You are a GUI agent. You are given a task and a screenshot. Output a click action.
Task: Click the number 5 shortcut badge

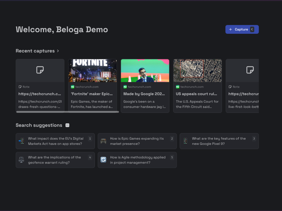click(172, 157)
